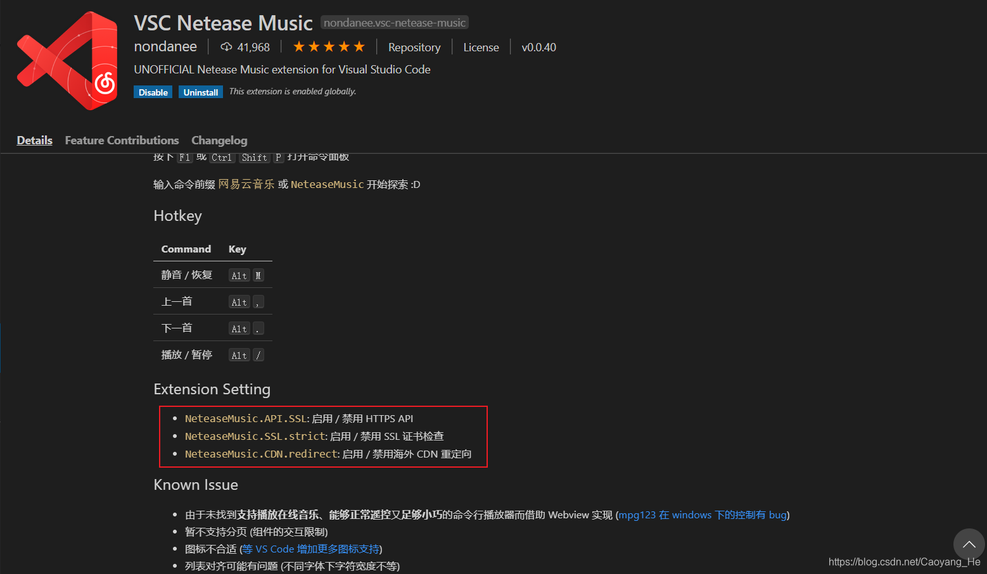Viewport: 987px width, 574px height.
Task: Click the Alt / hotkey cell
Action: pyautogui.click(x=246, y=354)
